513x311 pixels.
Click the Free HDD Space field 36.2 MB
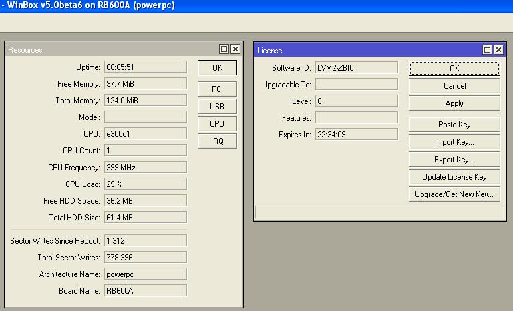pos(146,200)
